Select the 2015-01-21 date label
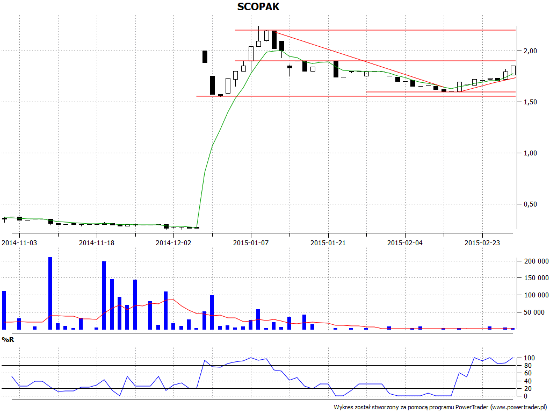The height and width of the screenshot is (413, 550). point(328,243)
